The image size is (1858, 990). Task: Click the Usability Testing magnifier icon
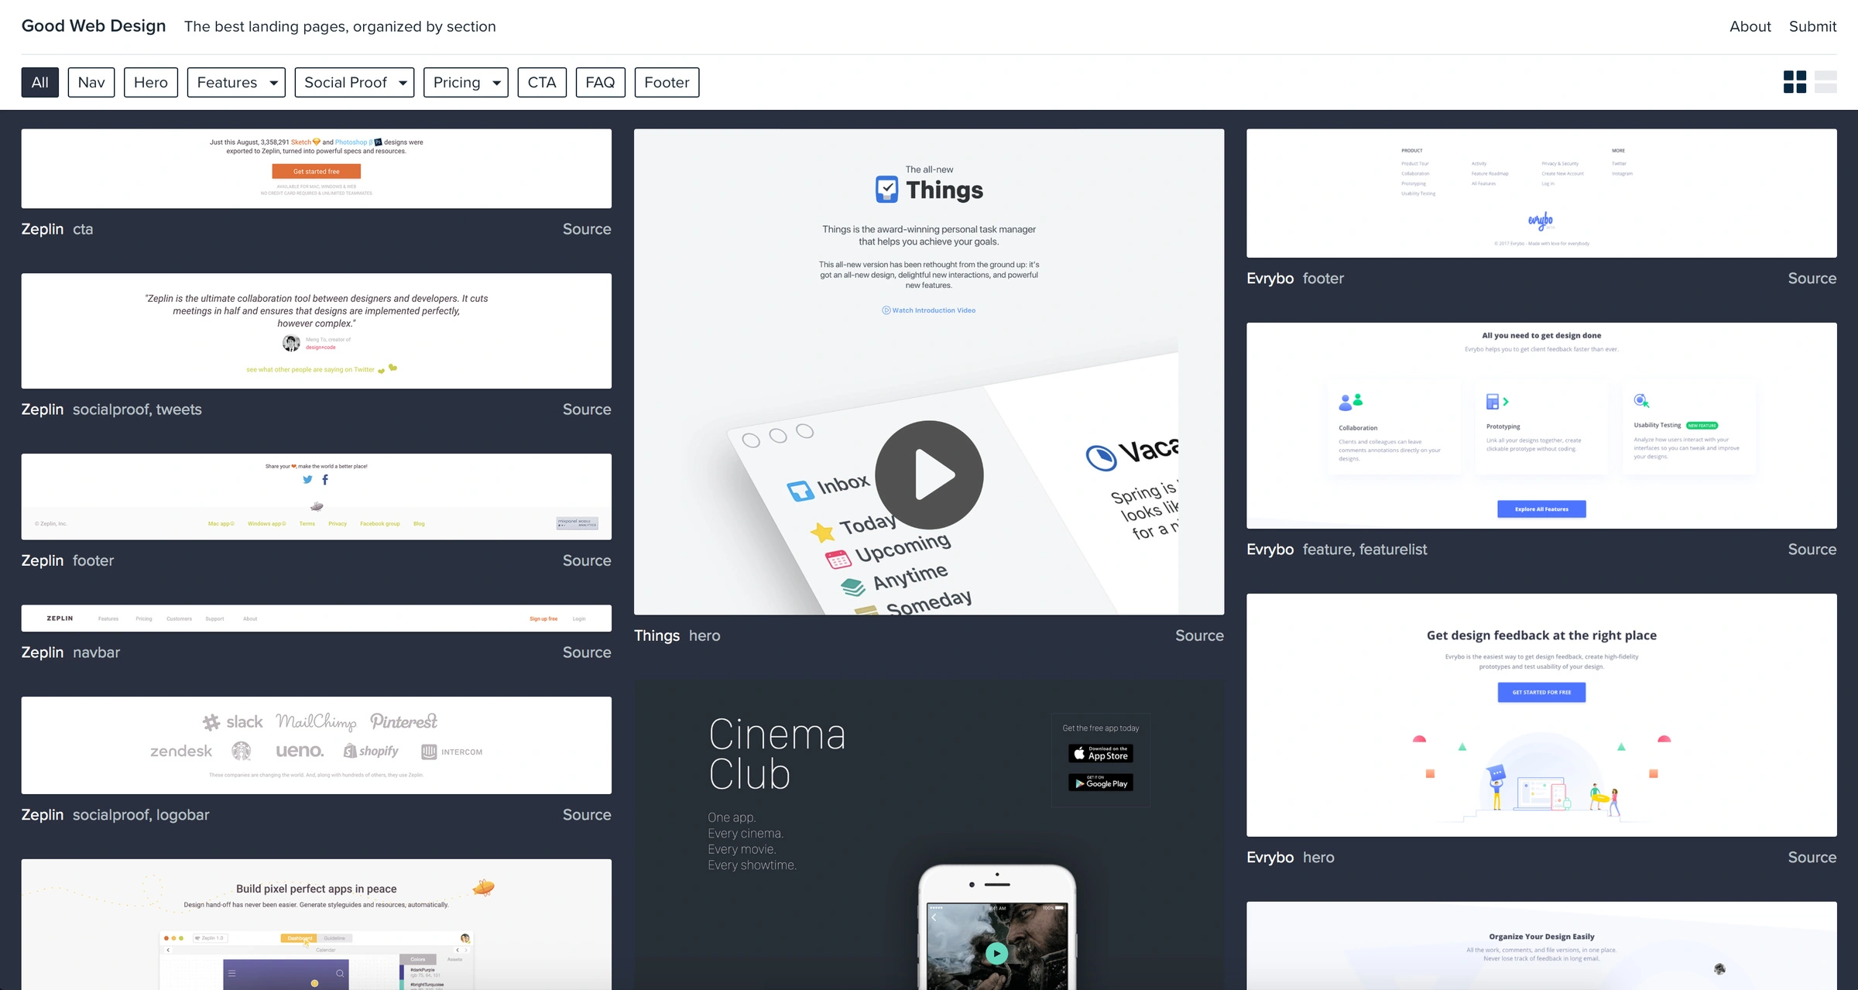(1642, 400)
